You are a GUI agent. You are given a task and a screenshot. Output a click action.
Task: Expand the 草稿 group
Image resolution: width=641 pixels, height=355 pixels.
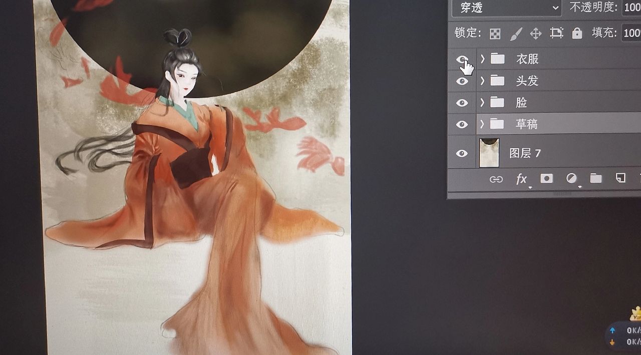481,124
